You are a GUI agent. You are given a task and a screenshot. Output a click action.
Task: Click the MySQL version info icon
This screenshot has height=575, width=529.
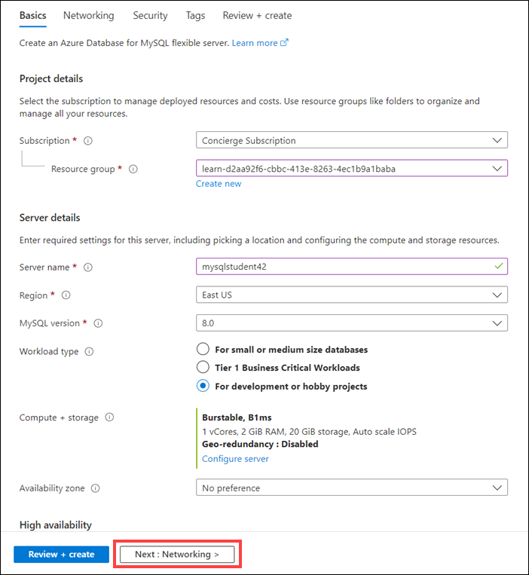[98, 323]
